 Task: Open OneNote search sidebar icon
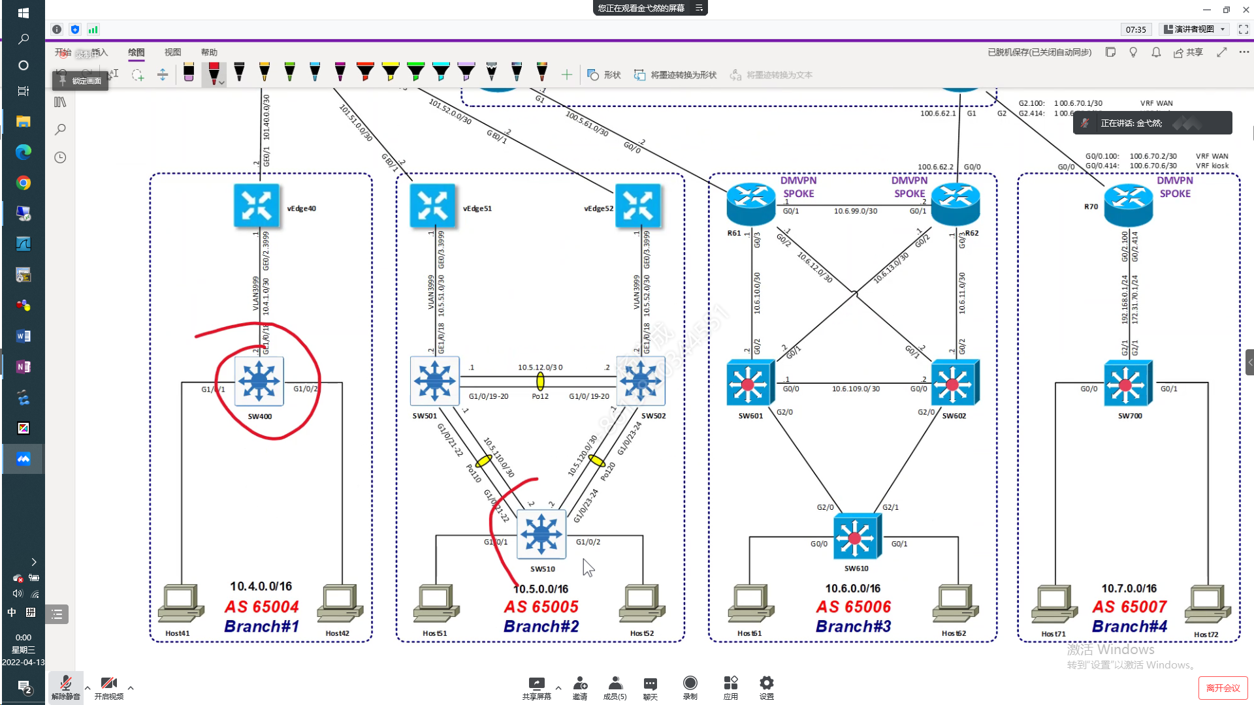60,129
